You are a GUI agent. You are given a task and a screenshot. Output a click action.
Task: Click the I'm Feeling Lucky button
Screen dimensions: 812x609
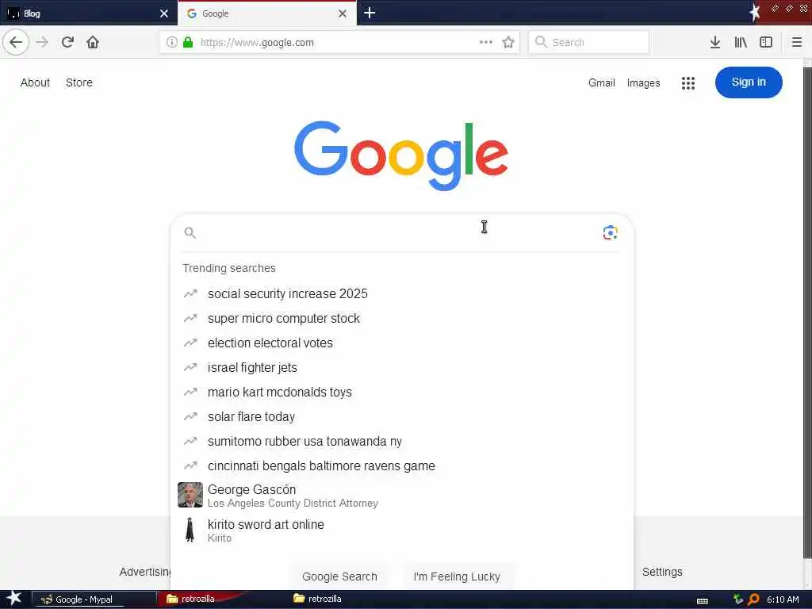point(457,576)
